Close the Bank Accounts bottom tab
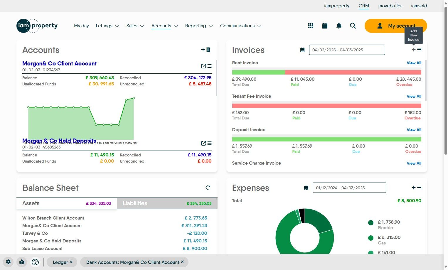448x270 pixels. click(x=182, y=262)
